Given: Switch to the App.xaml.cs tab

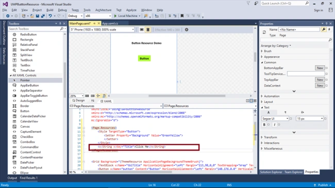Looking at the screenshot, I should pos(110,24).
